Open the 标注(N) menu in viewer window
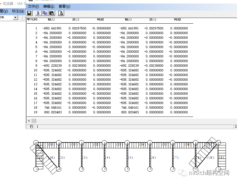 pyautogui.click(x=18, y=11)
